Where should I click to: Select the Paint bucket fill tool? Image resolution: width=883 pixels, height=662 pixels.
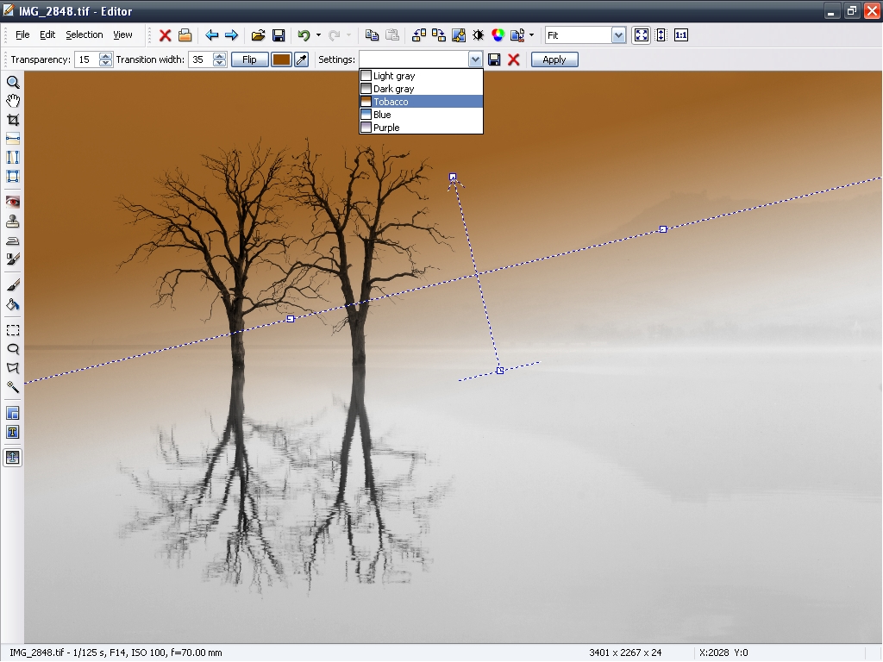(x=13, y=304)
